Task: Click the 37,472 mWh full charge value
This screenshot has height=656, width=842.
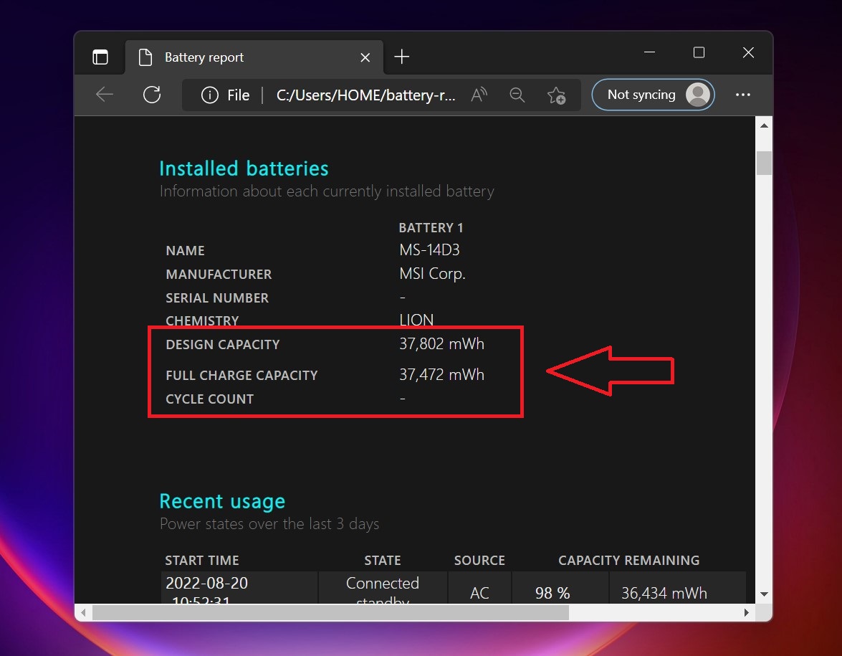Action: 441,374
